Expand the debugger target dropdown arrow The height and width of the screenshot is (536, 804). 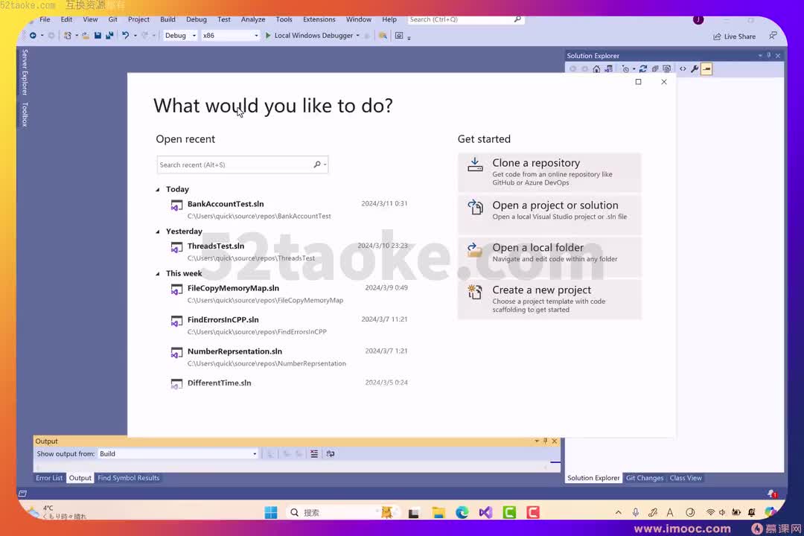pyautogui.click(x=358, y=36)
